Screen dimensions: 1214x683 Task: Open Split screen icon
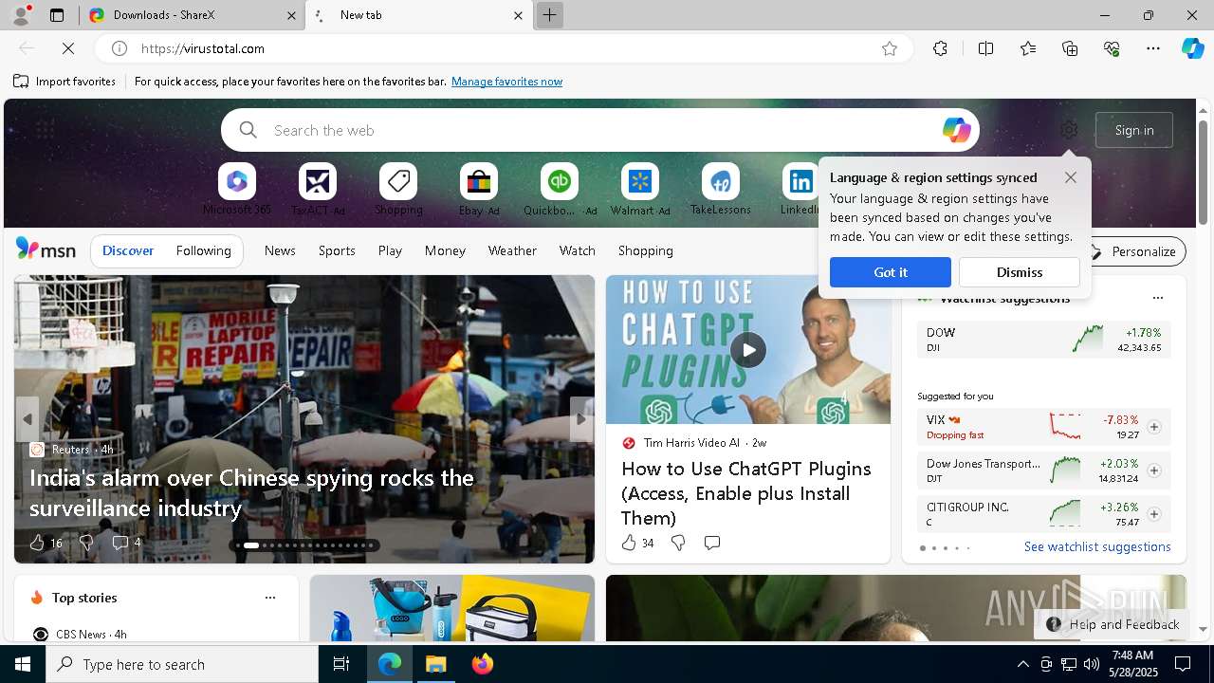(x=985, y=48)
